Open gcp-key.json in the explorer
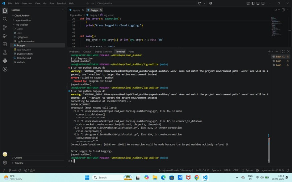This screenshot has width=292, height=182. 24,49
